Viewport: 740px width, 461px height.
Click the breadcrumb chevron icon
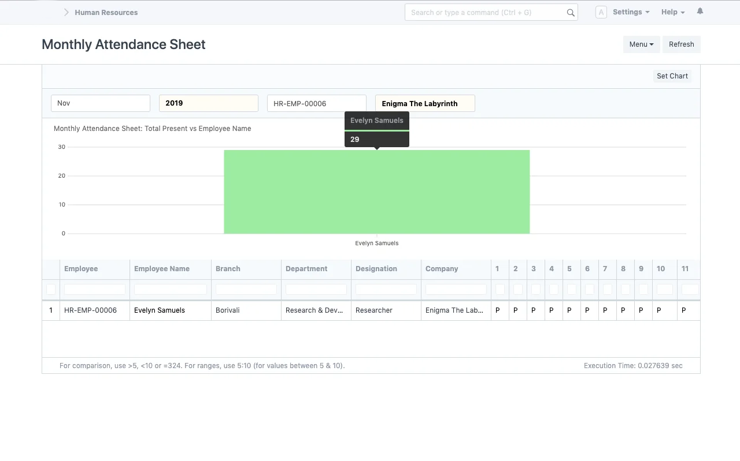coord(66,12)
